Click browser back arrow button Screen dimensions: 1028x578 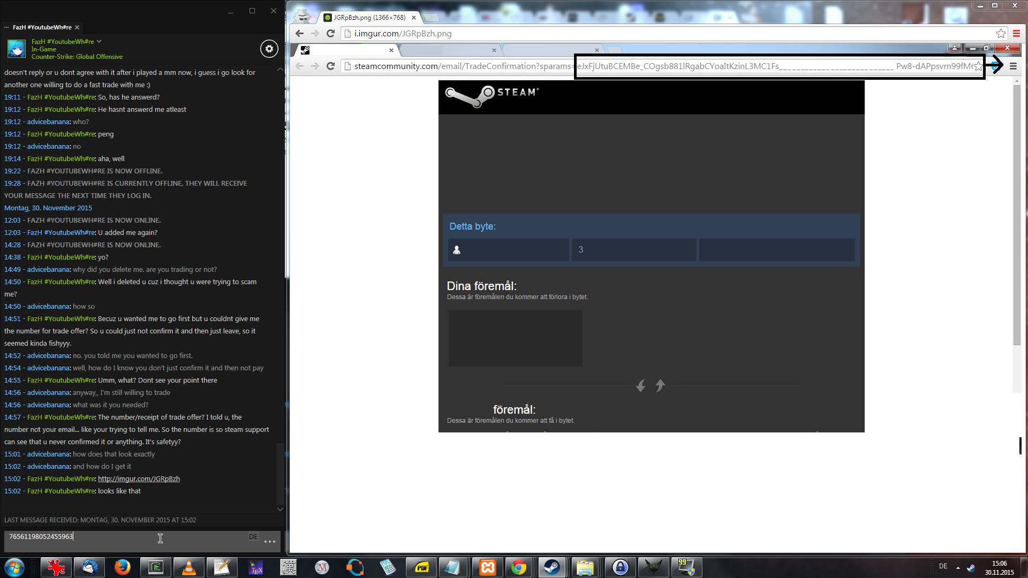pos(299,34)
